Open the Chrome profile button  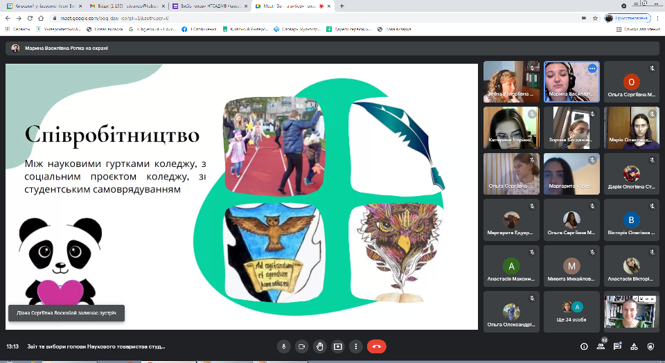click(628, 18)
